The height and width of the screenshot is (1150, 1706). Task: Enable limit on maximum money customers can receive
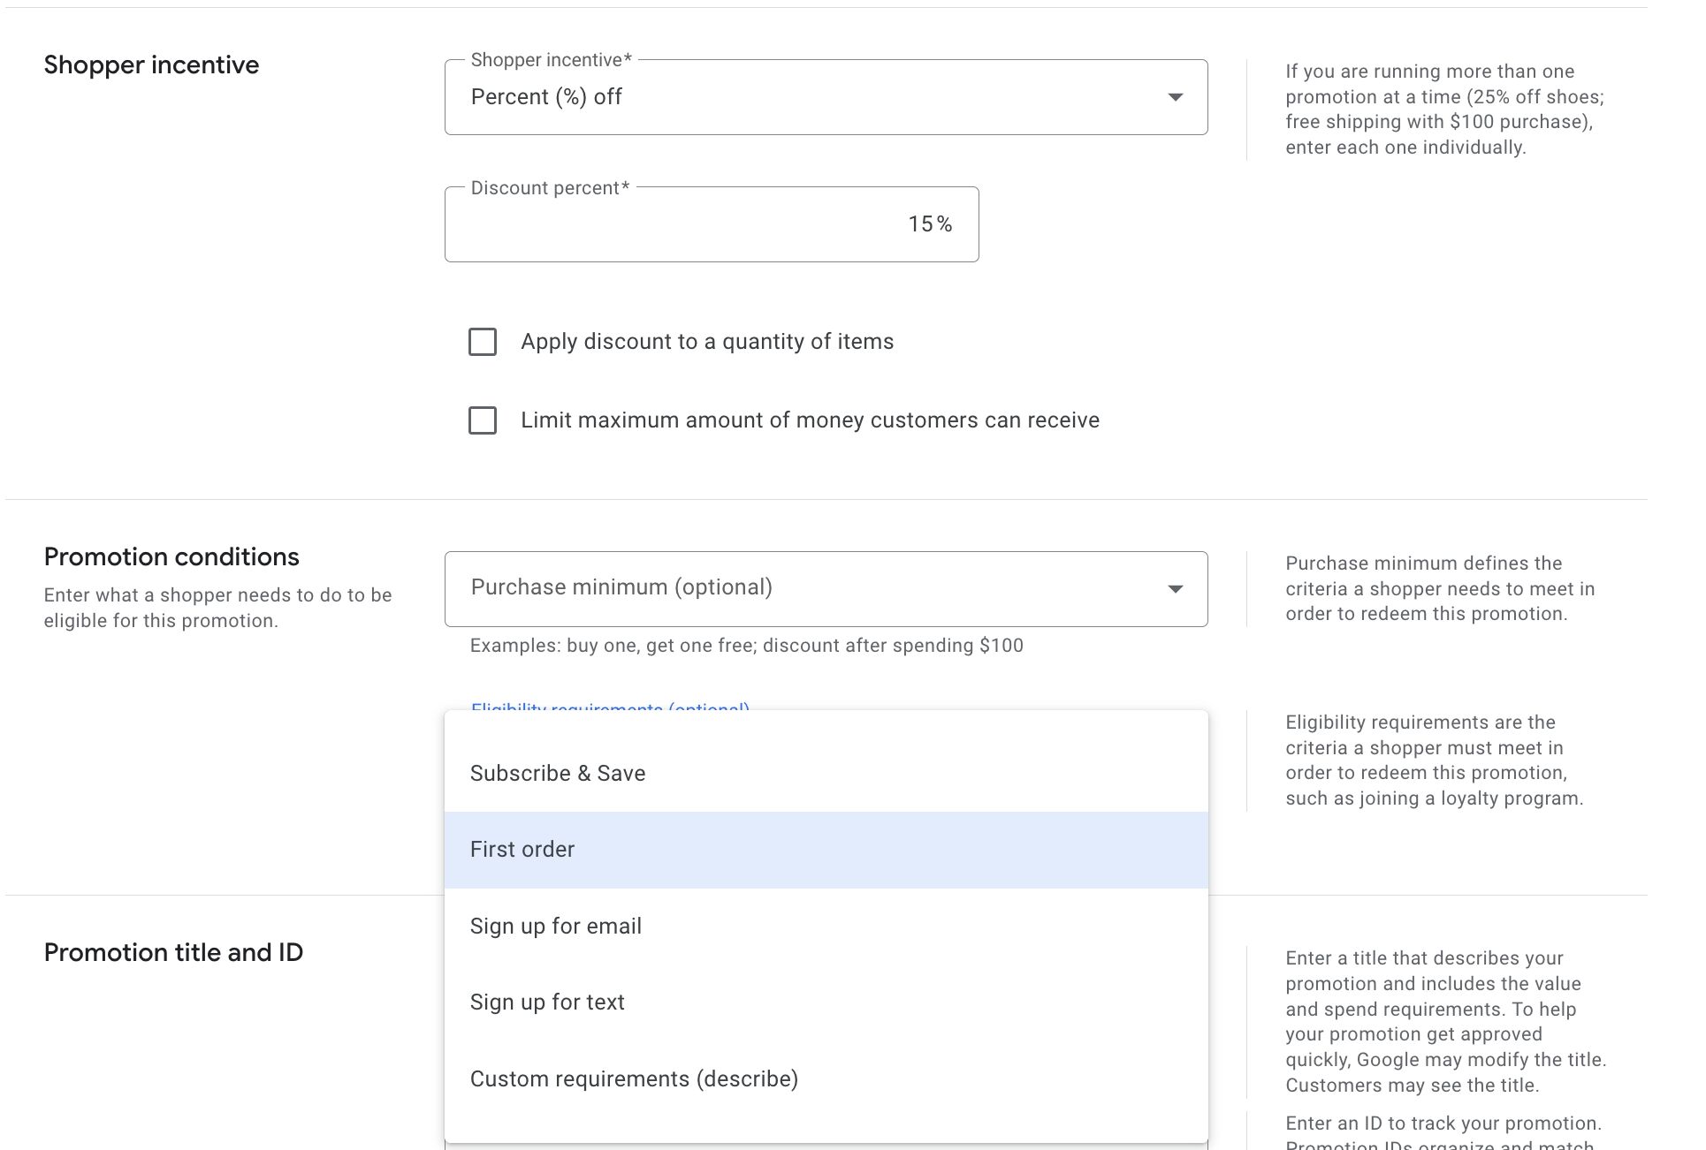[483, 420]
